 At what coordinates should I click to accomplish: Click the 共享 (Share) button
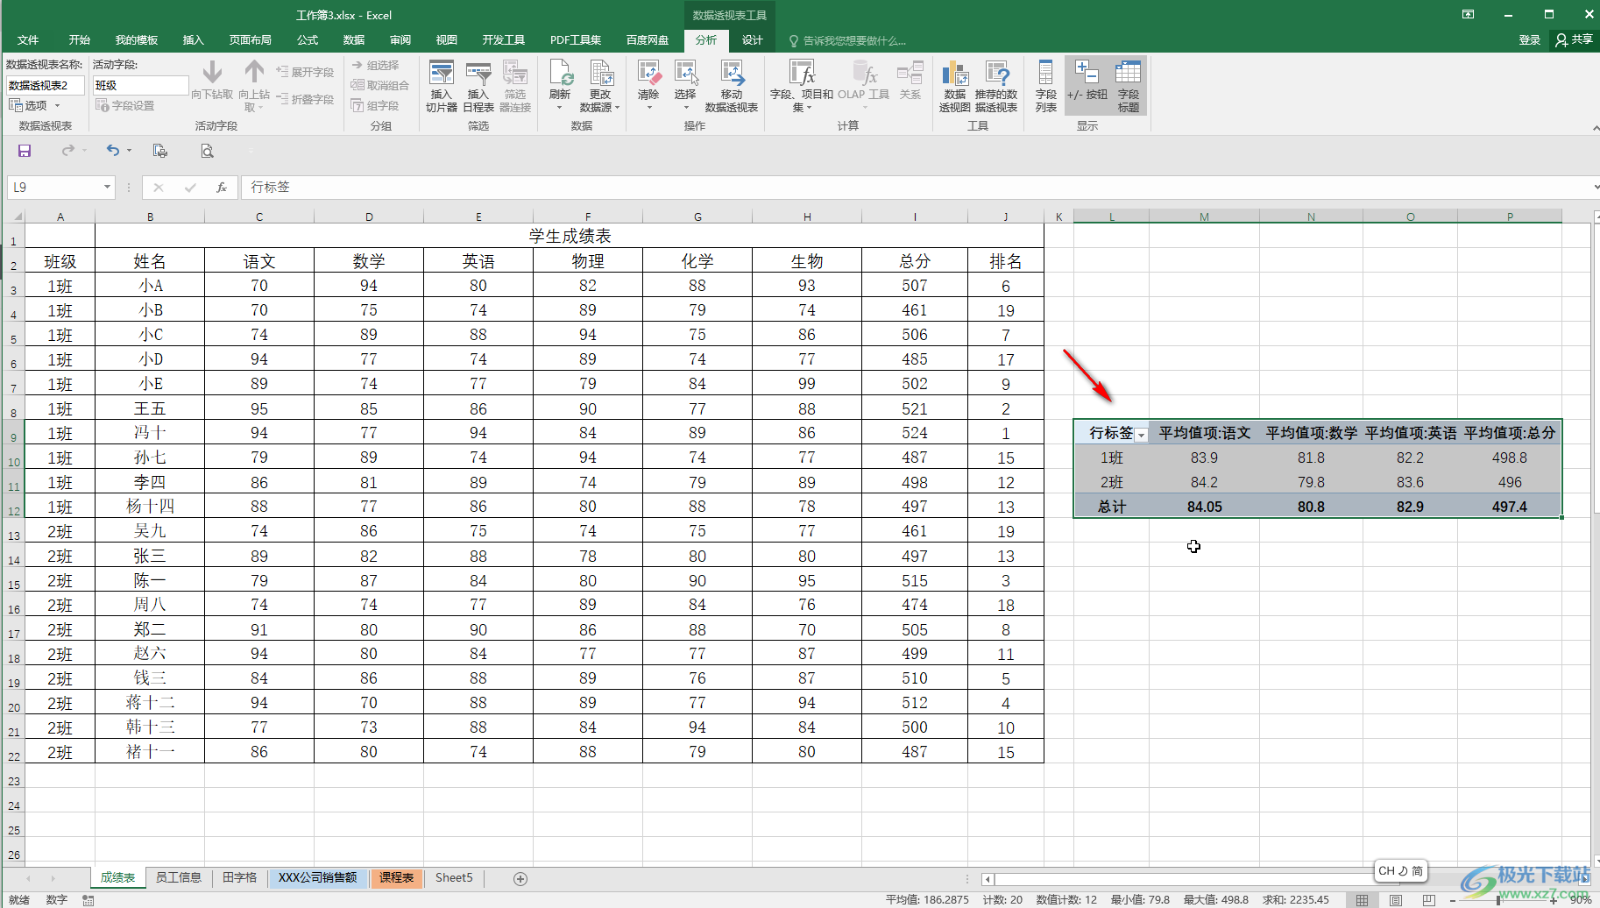pyautogui.click(x=1575, y=39)
